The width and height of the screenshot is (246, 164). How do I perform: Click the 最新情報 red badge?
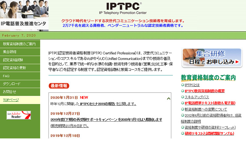[59, 86]
